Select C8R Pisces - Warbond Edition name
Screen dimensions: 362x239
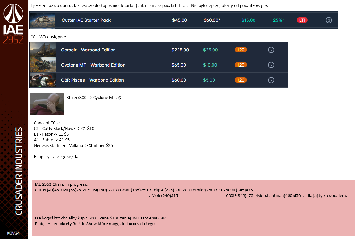point(92,80)
